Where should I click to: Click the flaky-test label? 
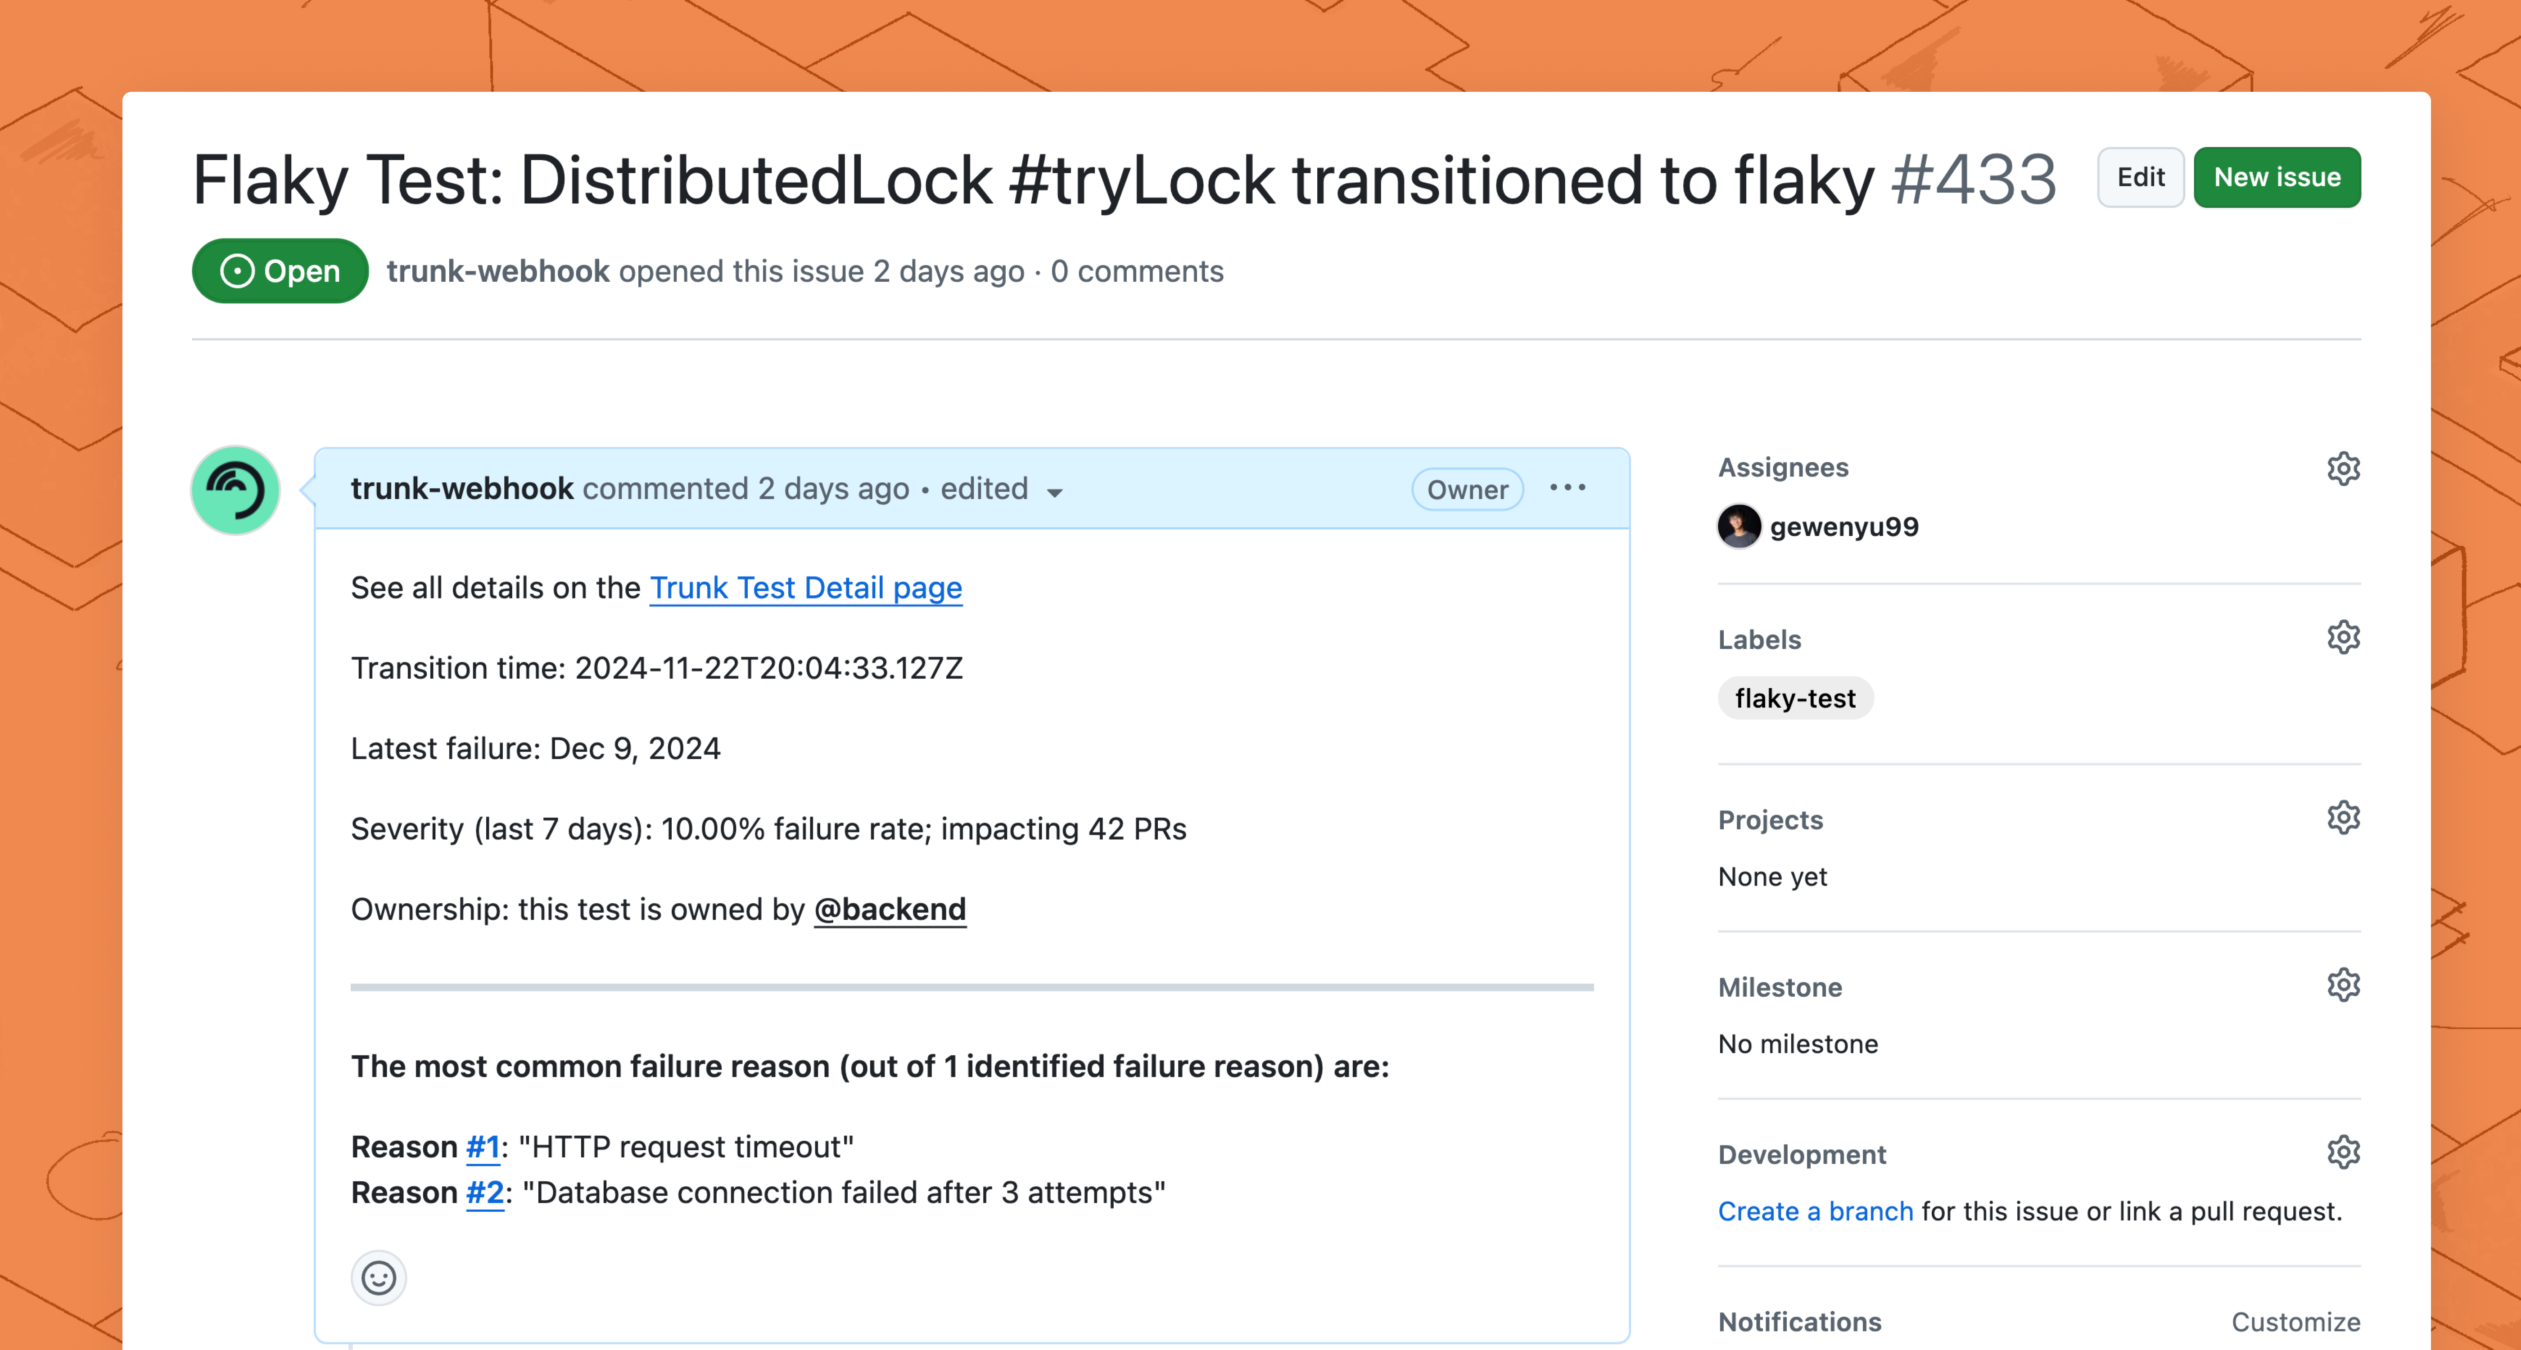point(1795,698)
